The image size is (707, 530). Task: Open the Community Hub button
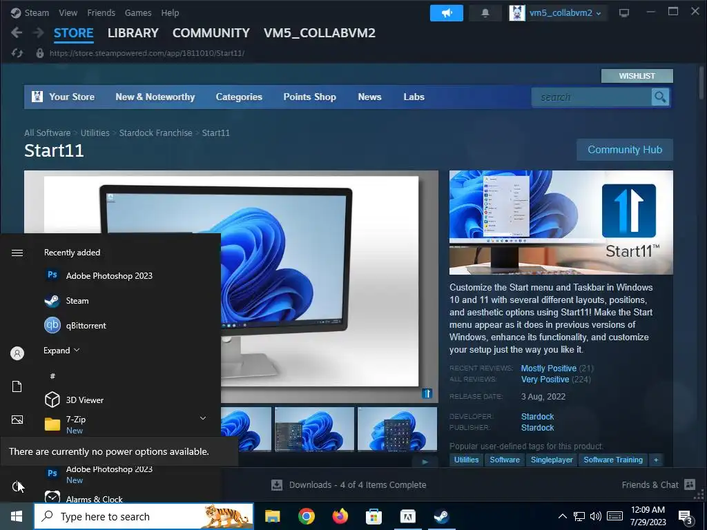(x=624, y=150)
